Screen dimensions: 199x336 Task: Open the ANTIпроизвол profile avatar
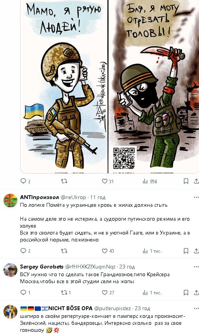click(x=10, y=201)
